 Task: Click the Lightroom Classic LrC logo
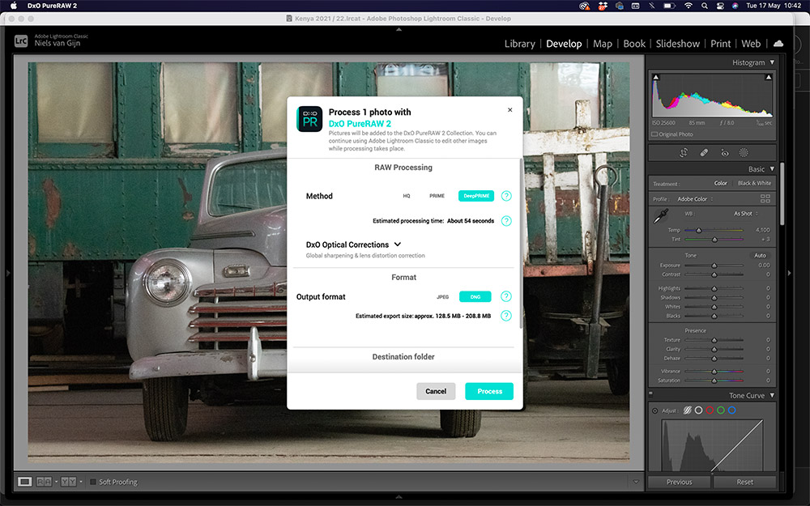pyautogui.click(x=21, y=40)
